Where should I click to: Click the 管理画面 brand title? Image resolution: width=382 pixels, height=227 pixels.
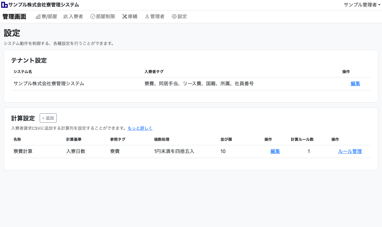click(14, 17)
